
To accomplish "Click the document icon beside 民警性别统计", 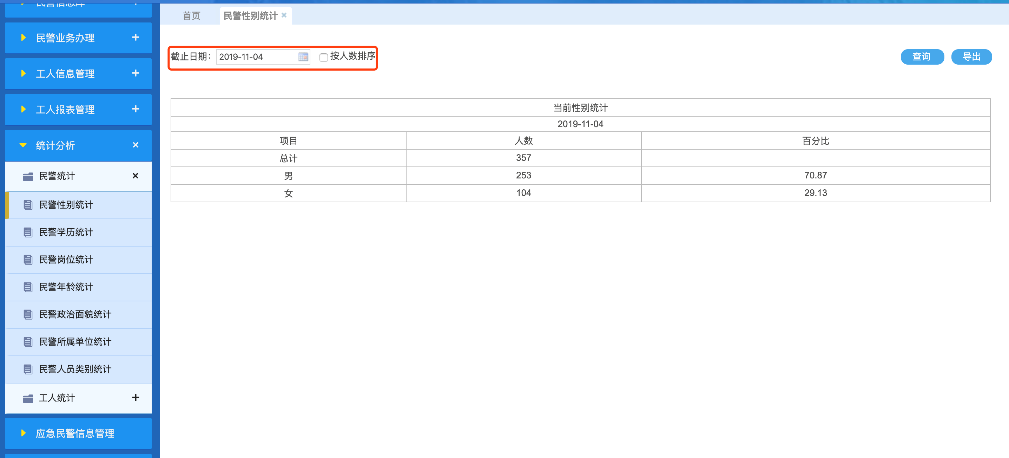I will 28,205.
